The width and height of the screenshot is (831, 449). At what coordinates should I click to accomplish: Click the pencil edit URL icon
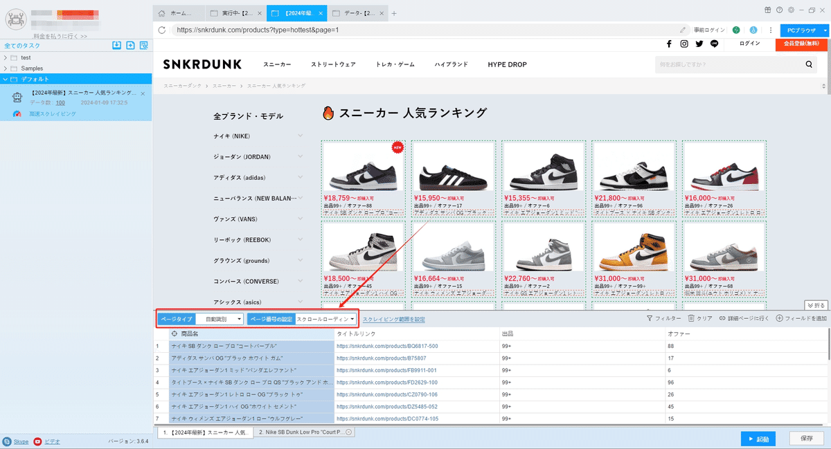pyautogui.click(x=683, y=30)
